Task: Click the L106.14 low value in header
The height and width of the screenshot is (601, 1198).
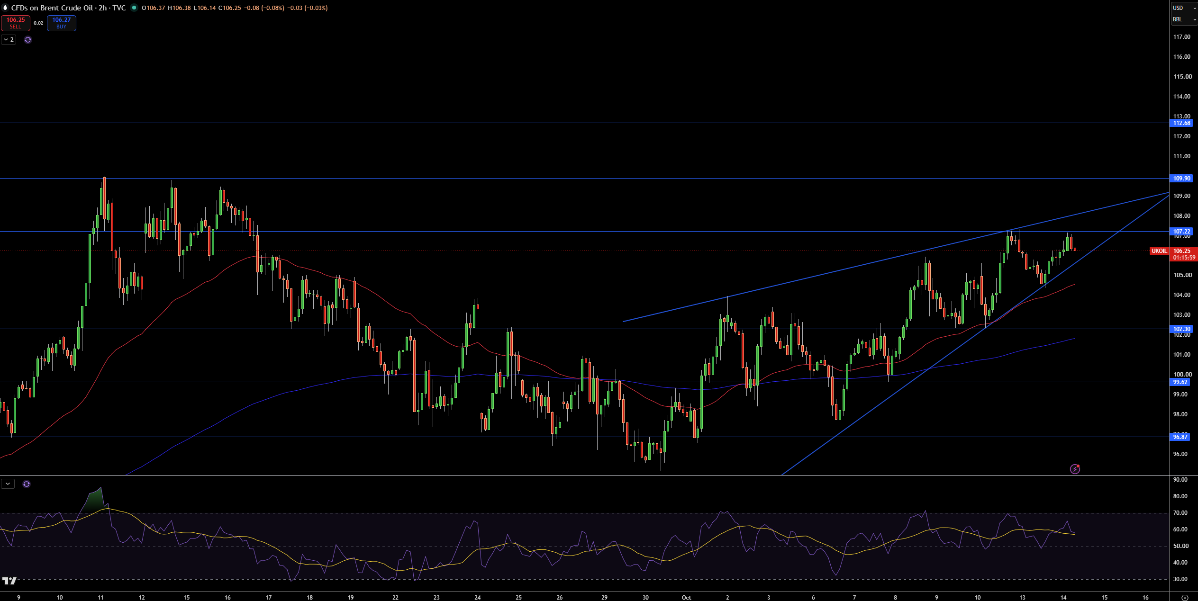Action: click(x=205, y=8)
